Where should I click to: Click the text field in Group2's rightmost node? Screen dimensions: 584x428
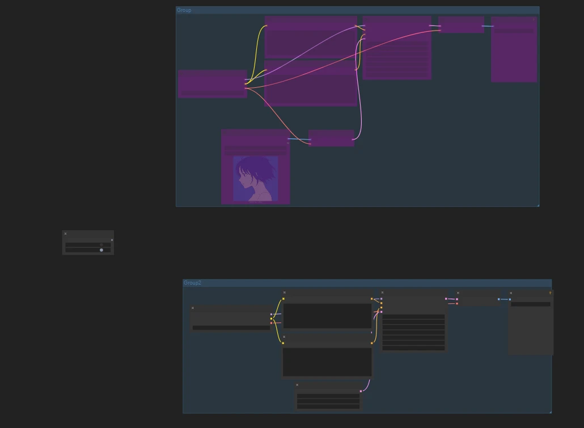530,304
